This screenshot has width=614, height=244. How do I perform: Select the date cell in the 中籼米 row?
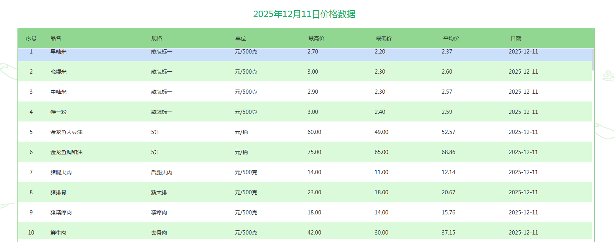point(523,92)
